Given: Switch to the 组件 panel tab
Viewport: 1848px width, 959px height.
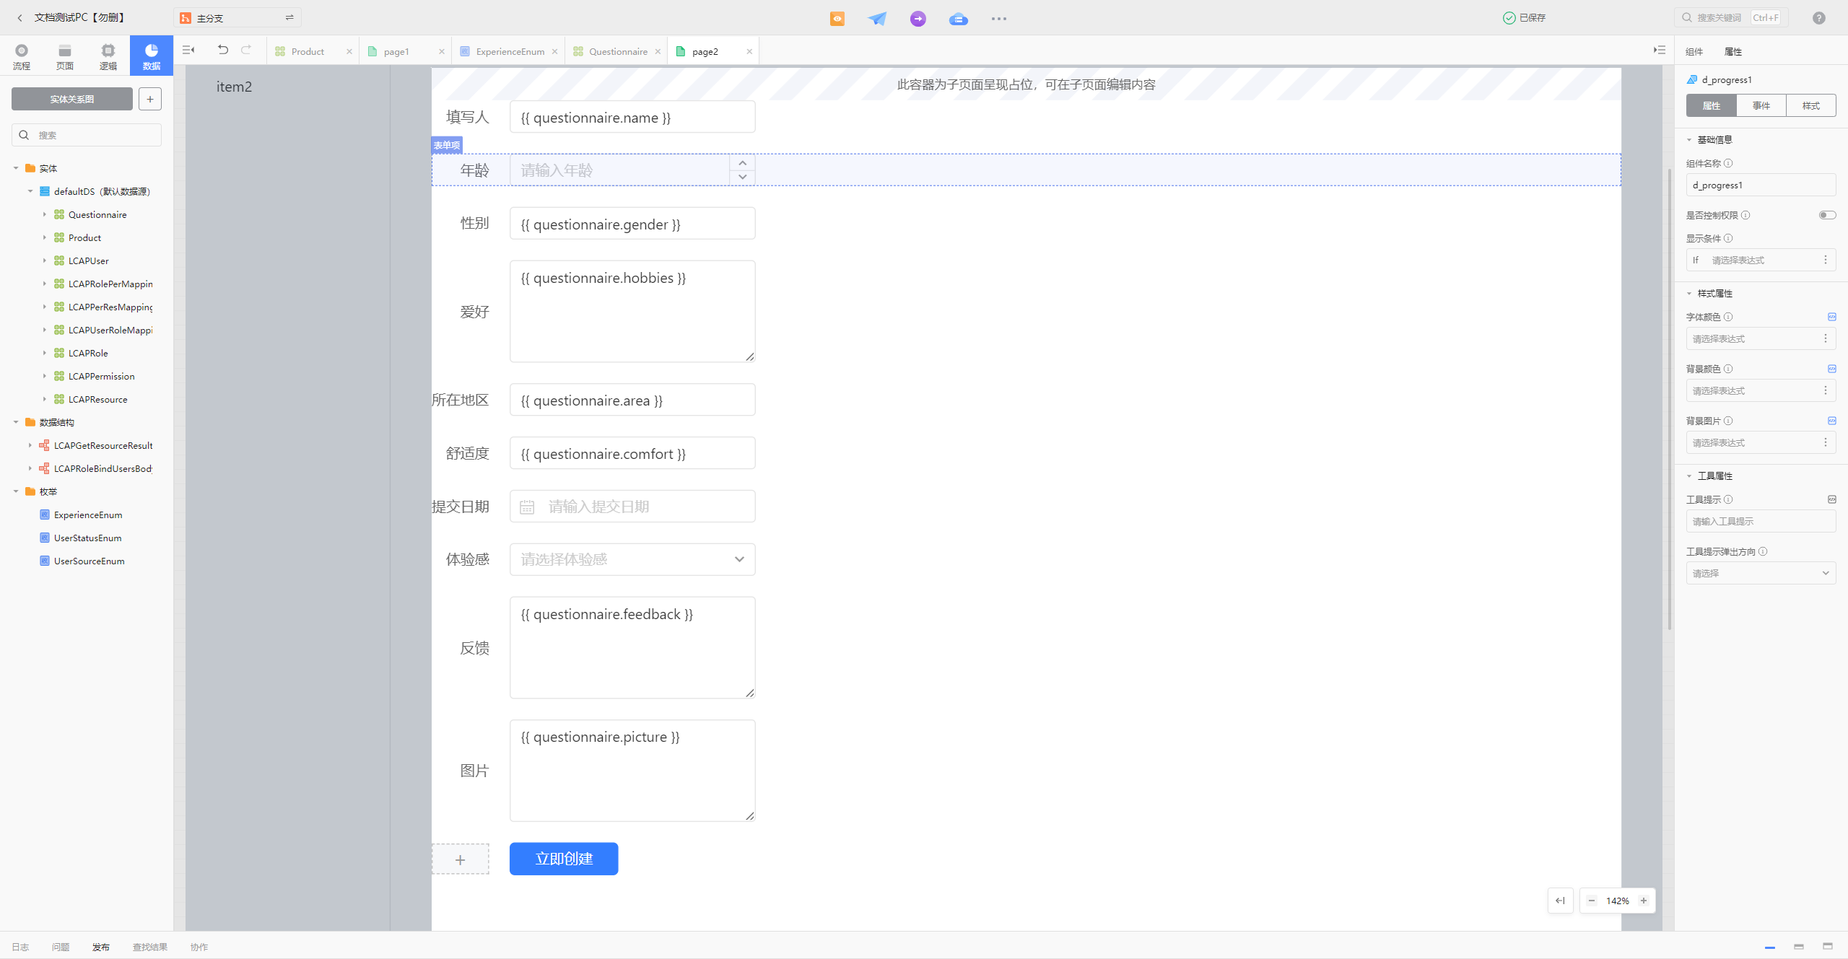Looking at the screenshot, I should pos(1694,52).
